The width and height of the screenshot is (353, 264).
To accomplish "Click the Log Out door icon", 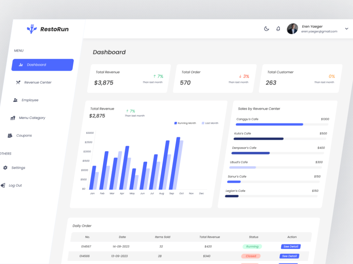I will tap(3, 186).
